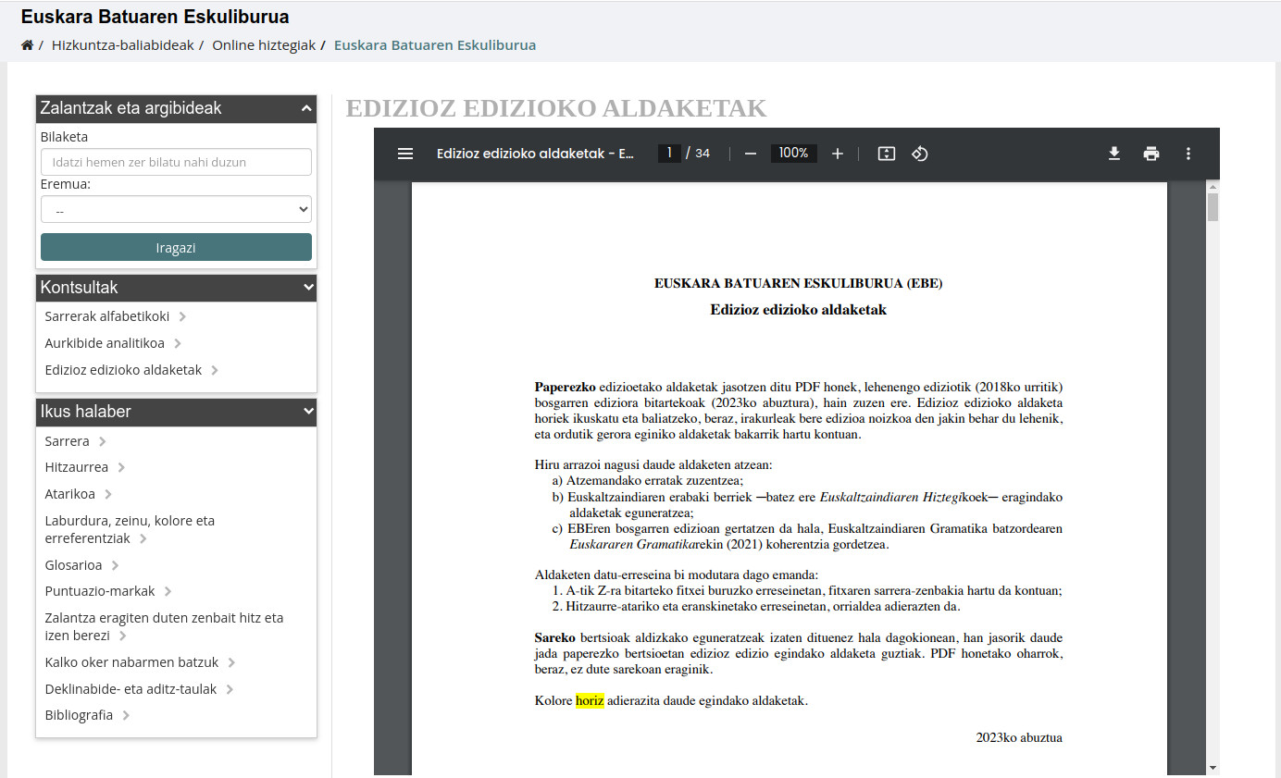Screen dimensions: 1281x778
Task: Open the PDF sidebar hamburger menu
Action: point(405,154)
